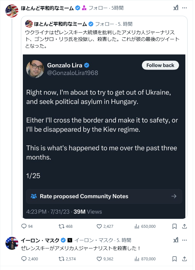This screenshot has height=270, width=195.
Task: Expand Rate proposed Community Notes arrow
Action: click(x=174, y=196)
